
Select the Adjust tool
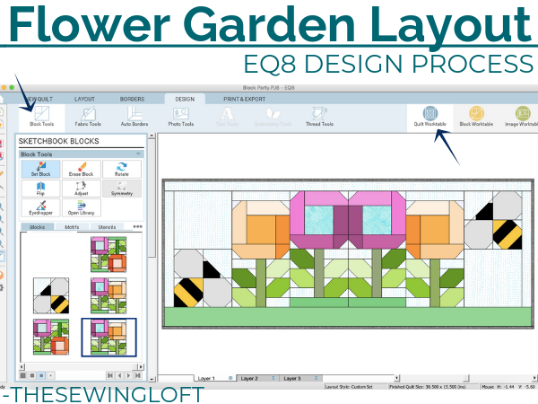82,189
